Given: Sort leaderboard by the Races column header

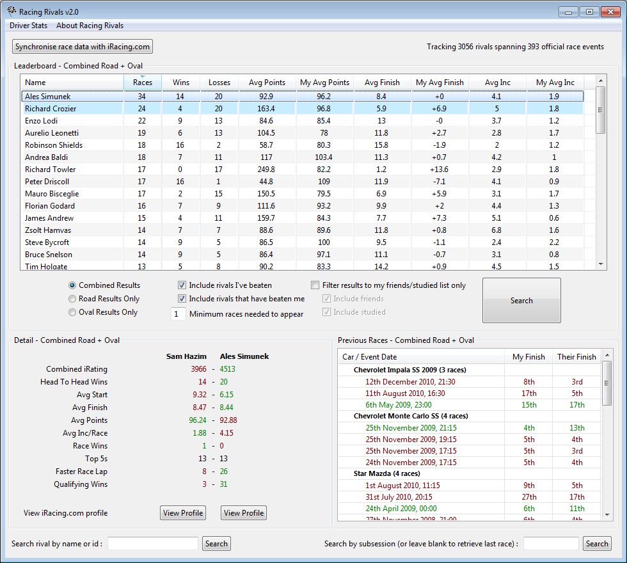Looking at the screenshot, I should pyautogui.click(x=143, y=83).
